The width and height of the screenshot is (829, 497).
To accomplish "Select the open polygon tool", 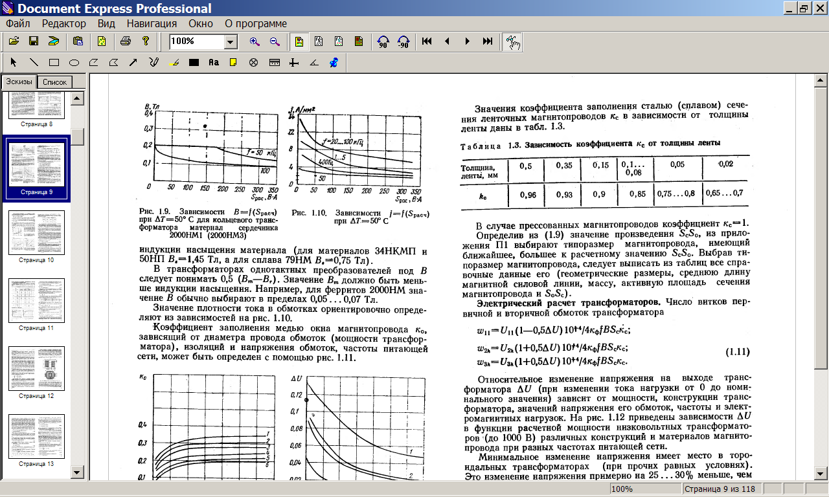I will pos(94,63).
